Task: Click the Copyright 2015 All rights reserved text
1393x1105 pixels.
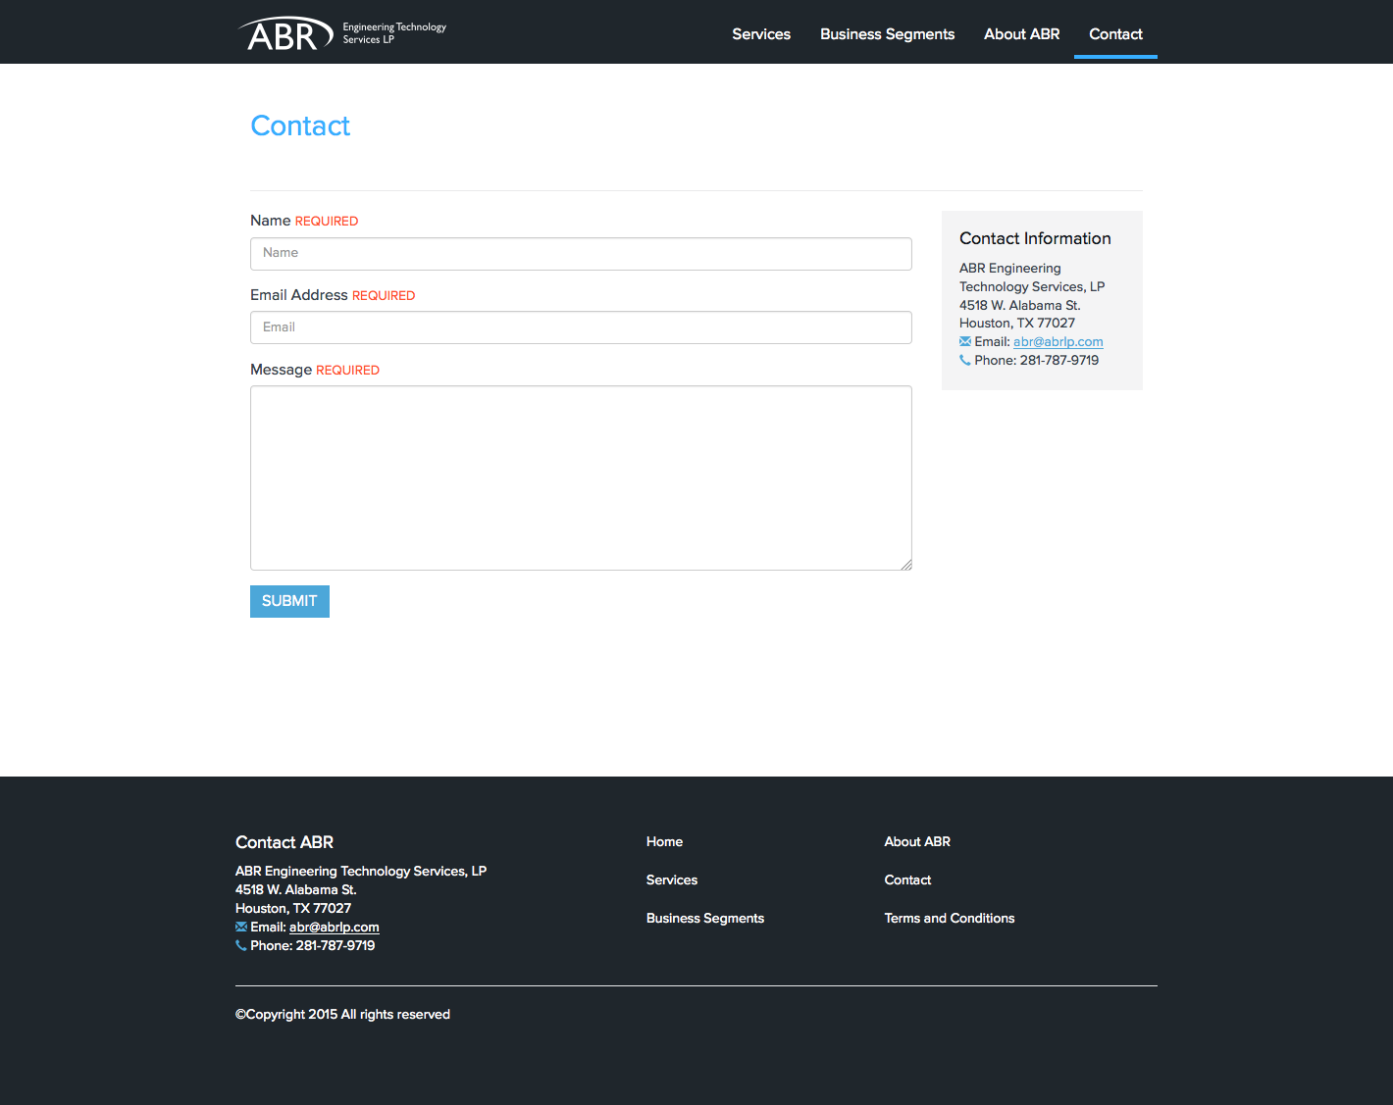Action: 342,1014
